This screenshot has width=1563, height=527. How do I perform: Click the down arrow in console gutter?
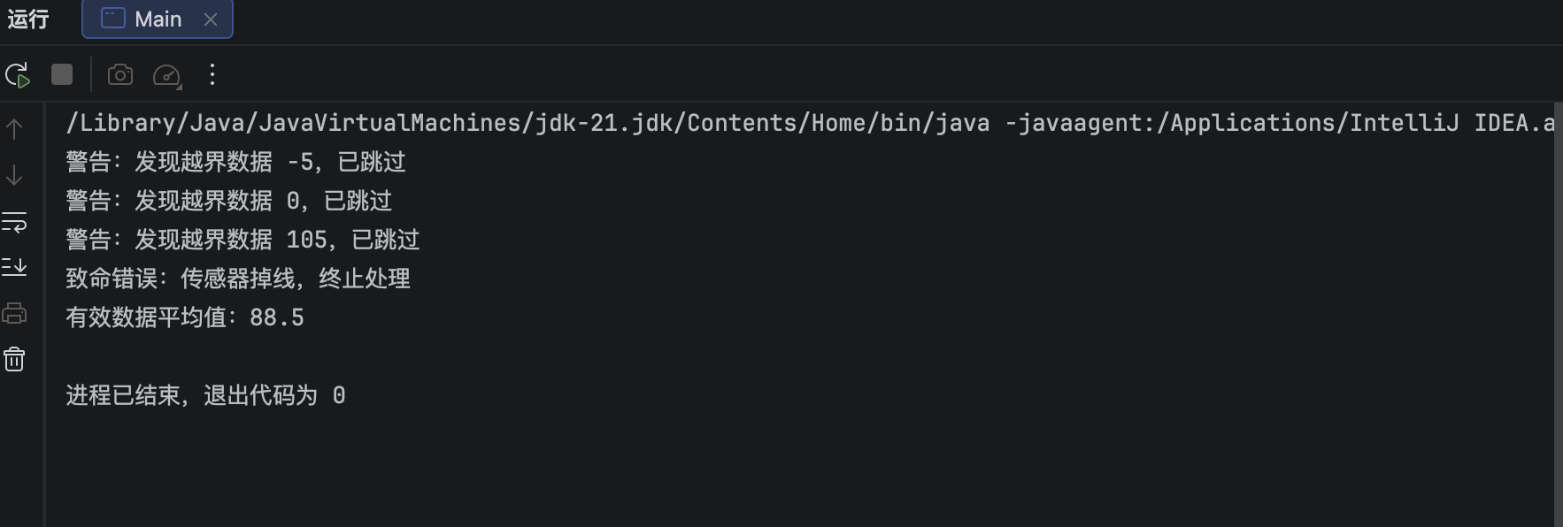(15, 175)
